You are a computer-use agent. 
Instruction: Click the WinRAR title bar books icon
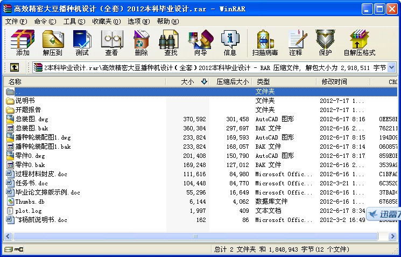pyautogui.click(x=7, y=9)
